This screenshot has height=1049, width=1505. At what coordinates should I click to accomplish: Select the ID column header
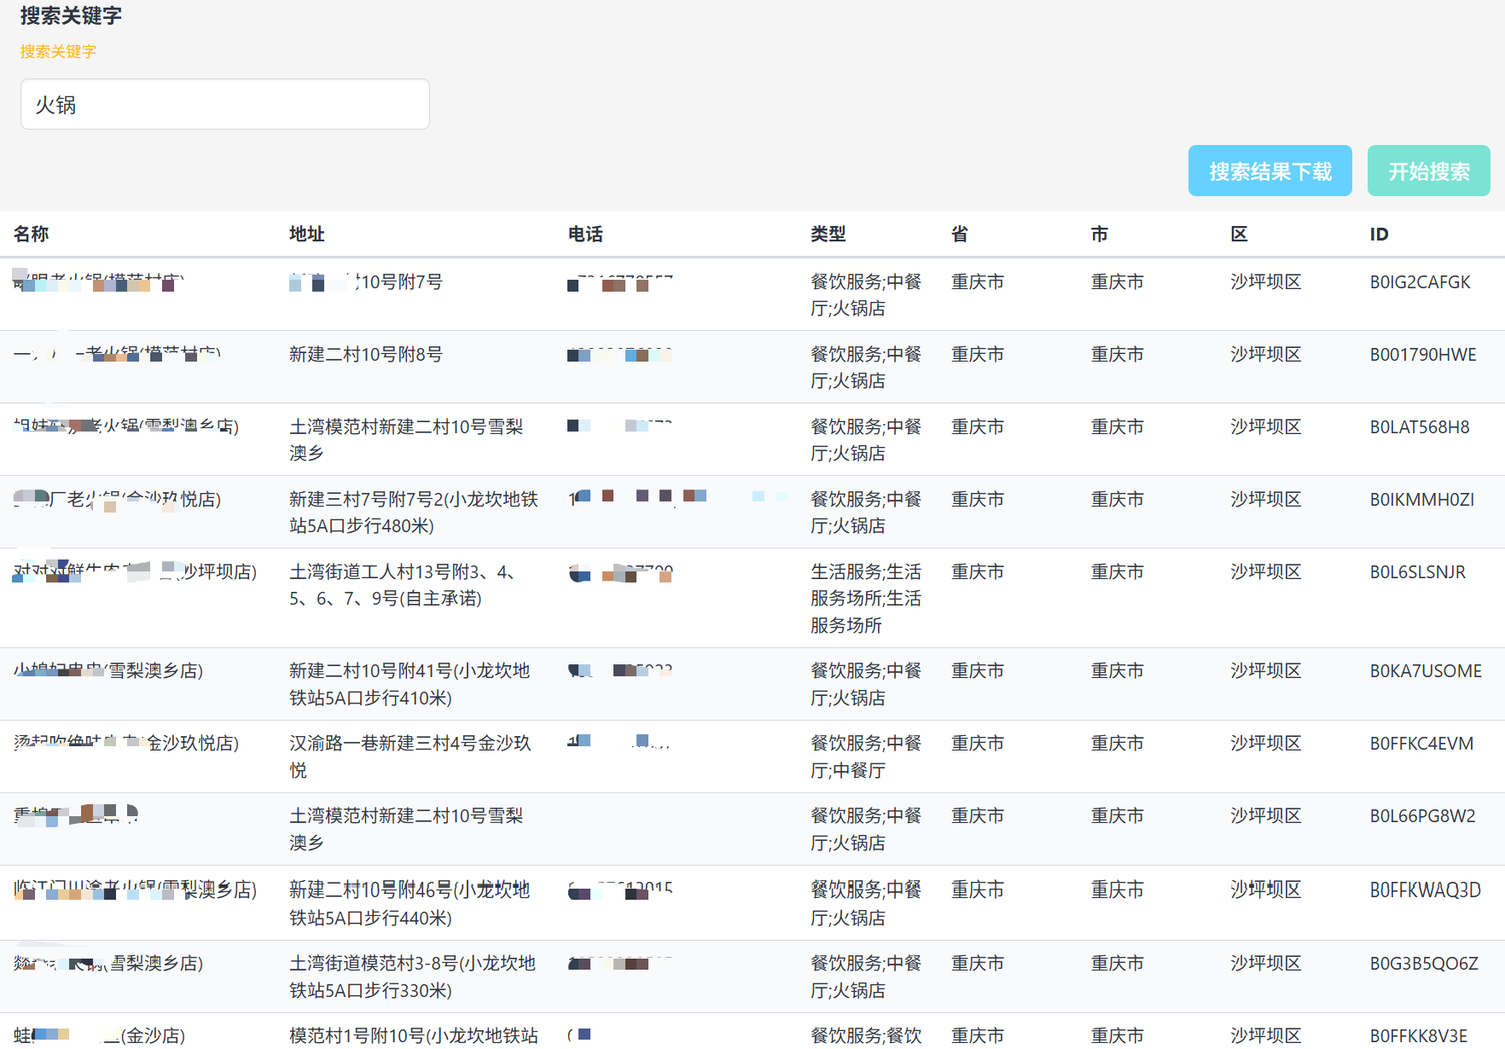pos(1379,234)
